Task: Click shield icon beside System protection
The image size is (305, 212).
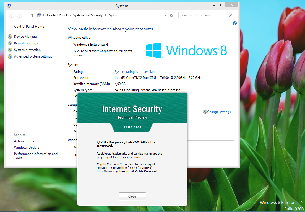Action: pyautogui.click(x=10, y=50)
